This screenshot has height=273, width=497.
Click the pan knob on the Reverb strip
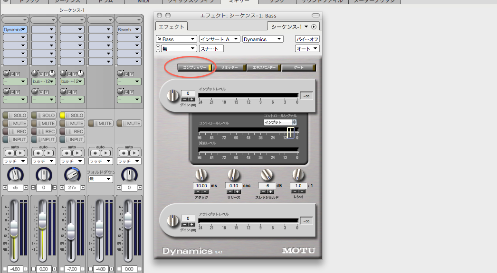click(129, 174)
